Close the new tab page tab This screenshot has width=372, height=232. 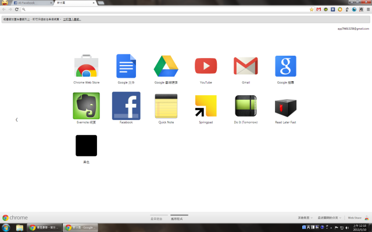94,3
